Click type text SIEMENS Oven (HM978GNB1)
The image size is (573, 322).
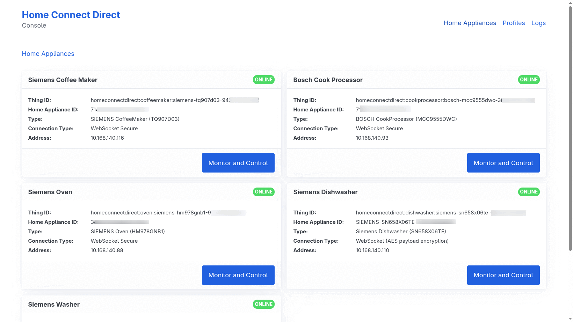128,232
